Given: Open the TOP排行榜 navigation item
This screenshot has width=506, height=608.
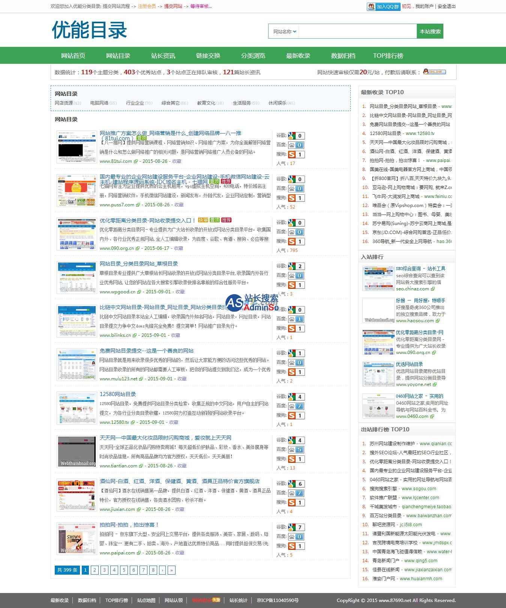Looking at the screenshot, I should click(388, 56).
